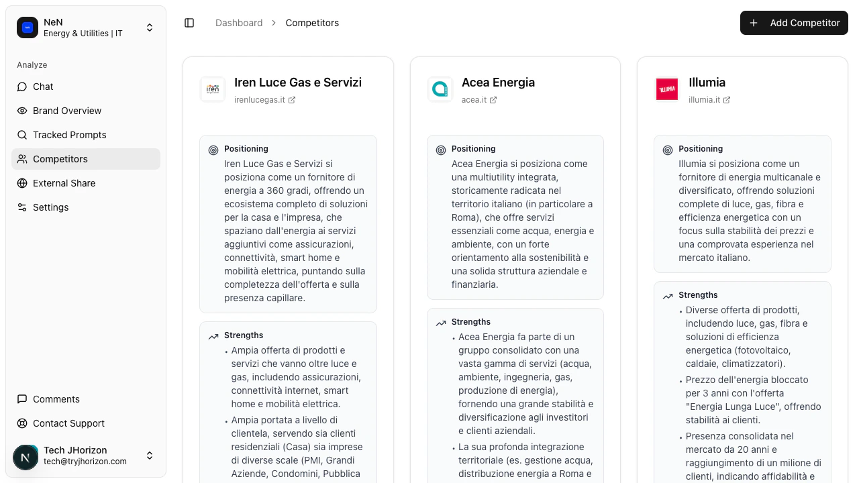
Task: Open Settings from the sidebar
Action: click(51, 207)
